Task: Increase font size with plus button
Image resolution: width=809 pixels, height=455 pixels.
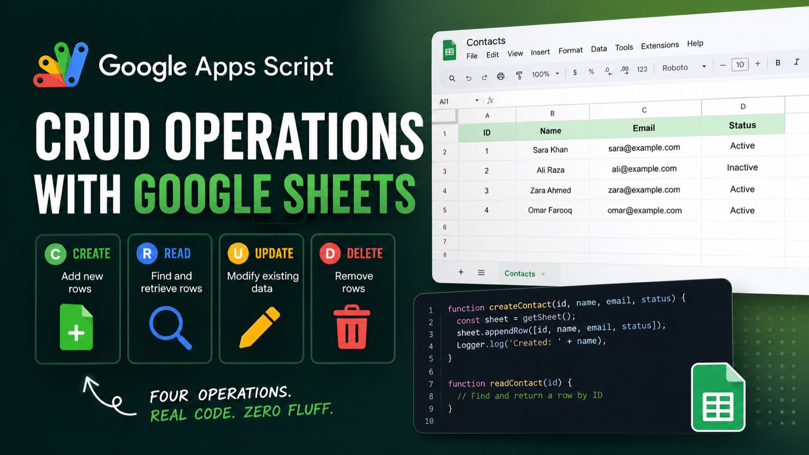Action: pos(757,64)
